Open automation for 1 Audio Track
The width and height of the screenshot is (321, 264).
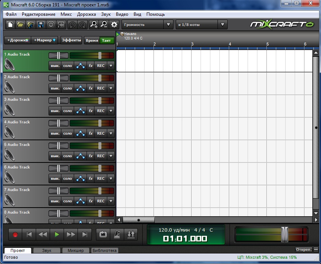click(x=81, y=66)
